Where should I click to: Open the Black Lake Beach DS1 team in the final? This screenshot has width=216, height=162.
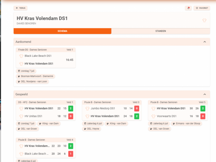pyautogui.click(x=38, y=56)
